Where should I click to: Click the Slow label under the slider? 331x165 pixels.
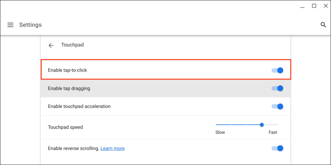[x=220, y=132]
